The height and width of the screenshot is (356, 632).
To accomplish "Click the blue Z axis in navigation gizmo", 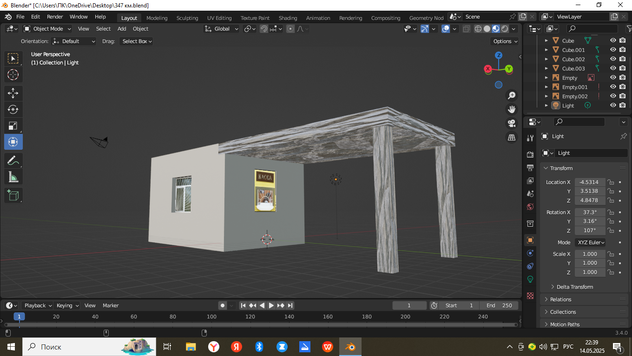I will [499, 55].
